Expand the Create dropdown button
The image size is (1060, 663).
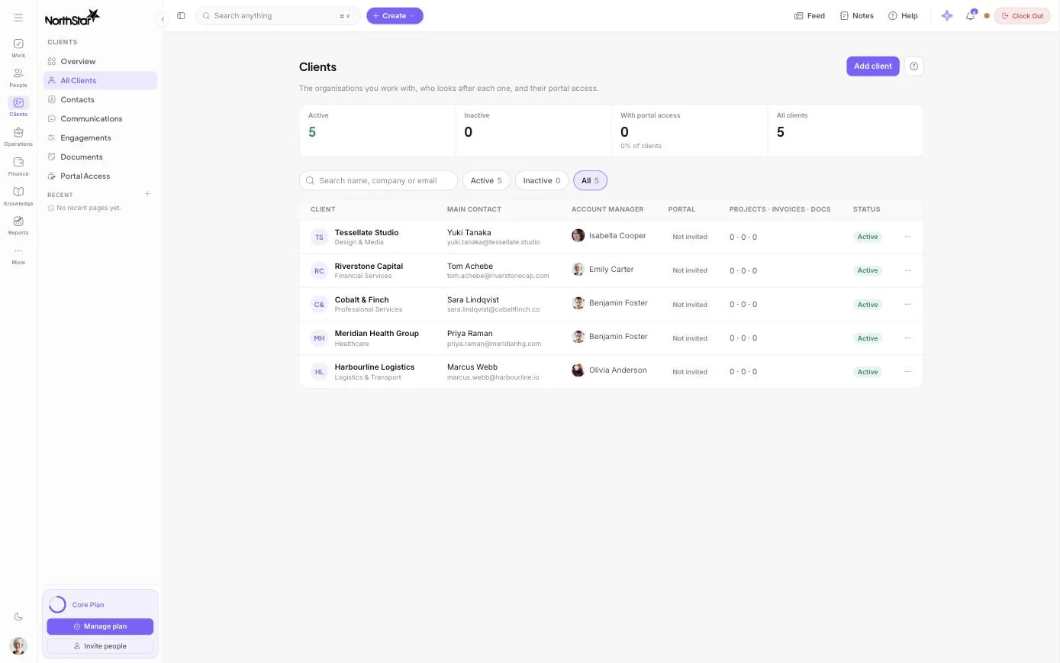click(x=395, y=15)
